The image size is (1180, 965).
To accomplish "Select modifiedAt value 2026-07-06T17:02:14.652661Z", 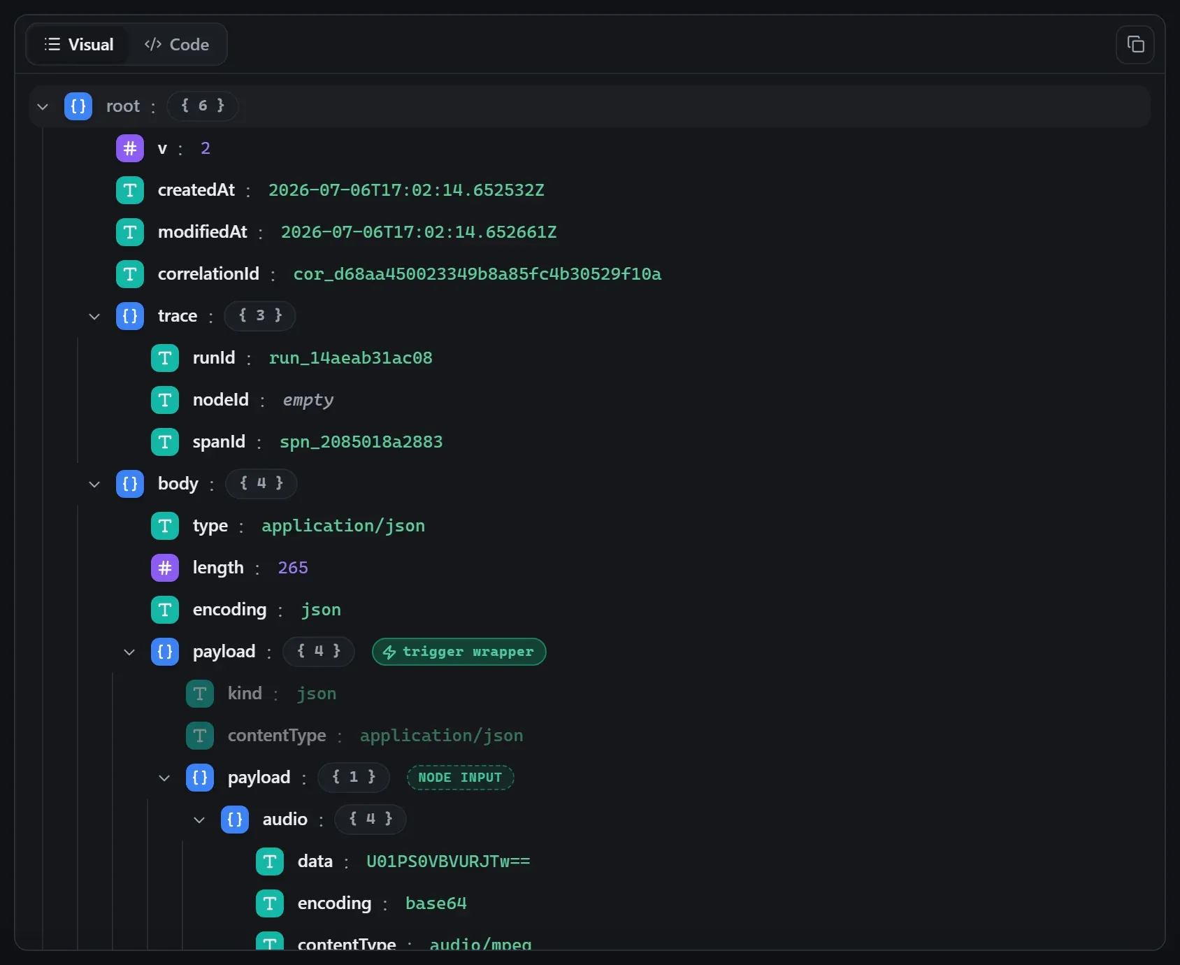I will click(419, 232).
